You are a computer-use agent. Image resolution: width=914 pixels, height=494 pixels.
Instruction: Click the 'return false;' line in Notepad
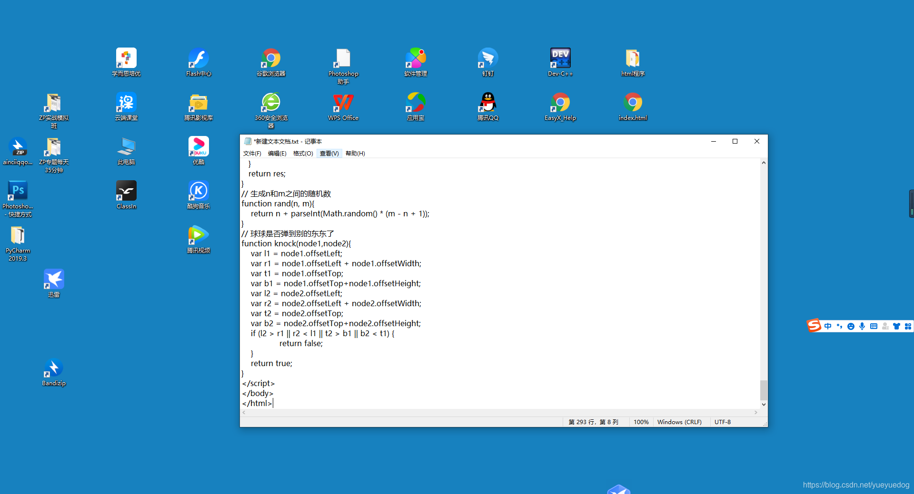[x=301, y=344]
